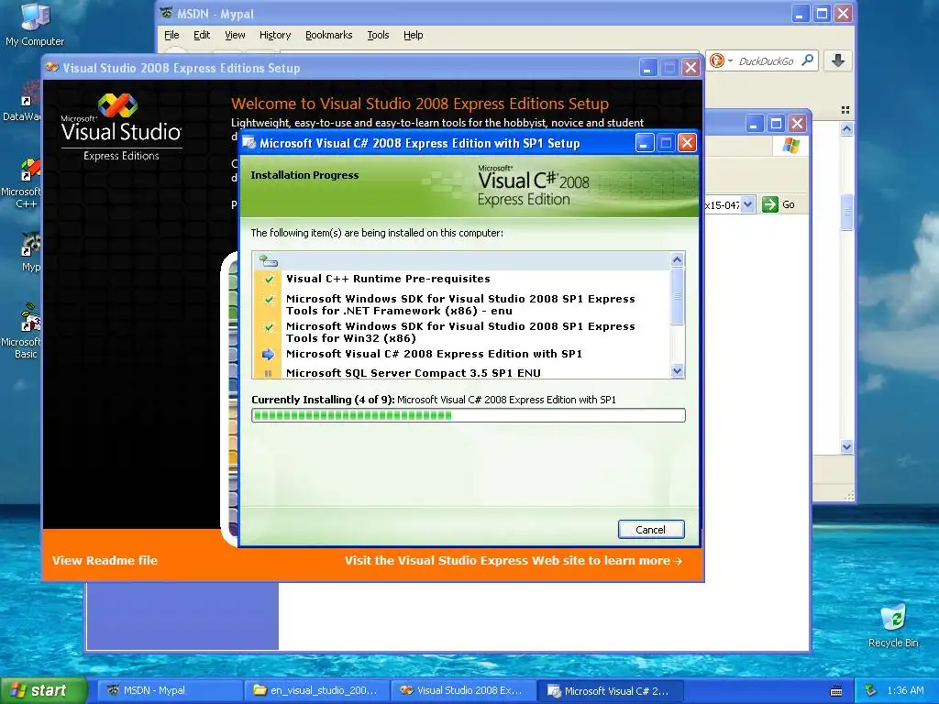
Task: Click the DuckDuckGo search field
Action: click(x=766, y=61)
